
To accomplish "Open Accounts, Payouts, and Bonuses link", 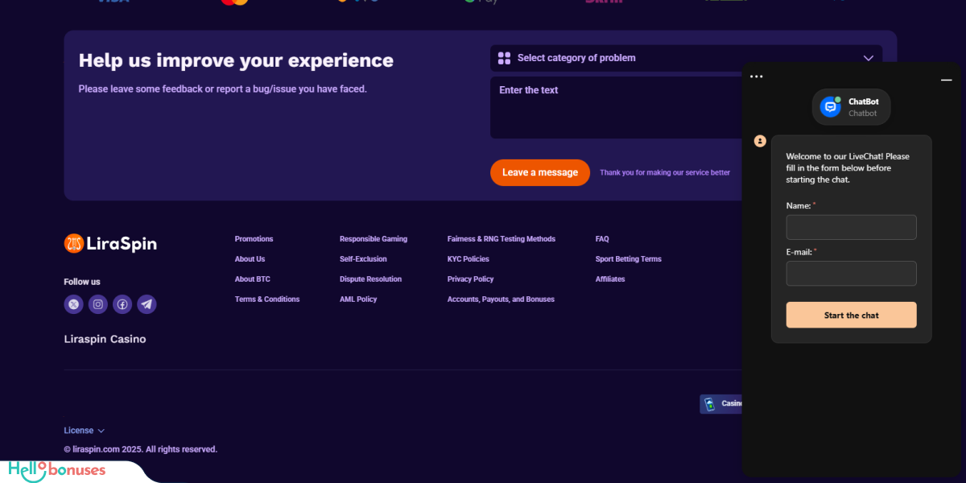I will click(x=501, y=299).
